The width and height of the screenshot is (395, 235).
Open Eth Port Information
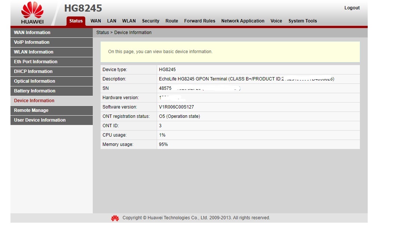pos(36,62)
